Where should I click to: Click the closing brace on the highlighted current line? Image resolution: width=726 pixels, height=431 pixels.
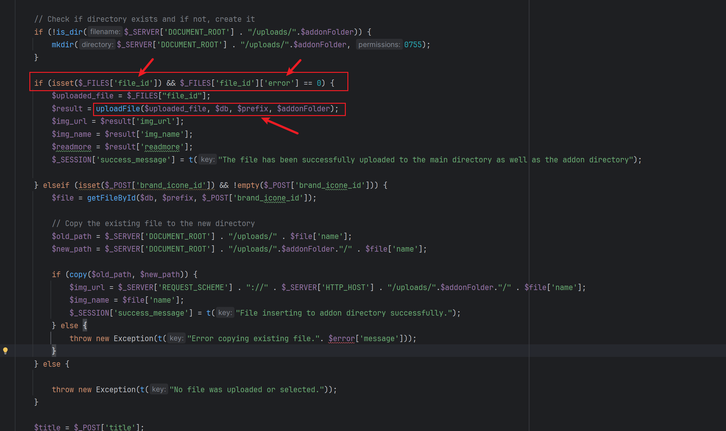tap(54, 351)
